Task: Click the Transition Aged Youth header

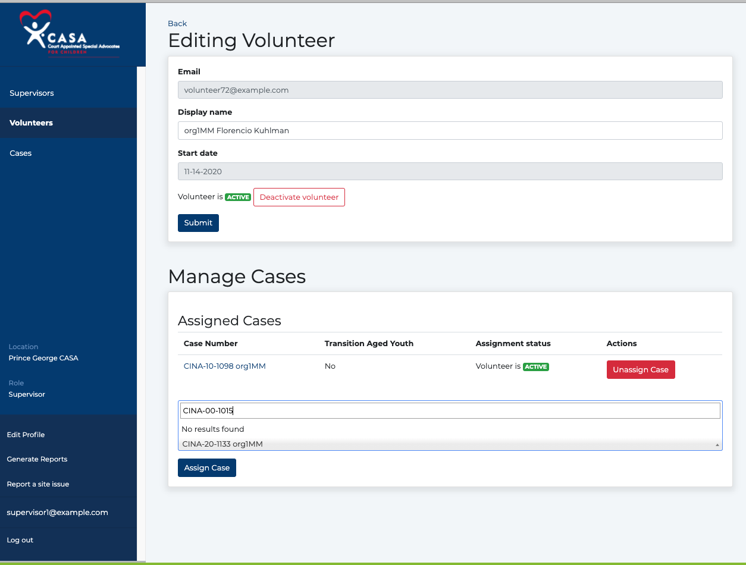Action: 369,343
